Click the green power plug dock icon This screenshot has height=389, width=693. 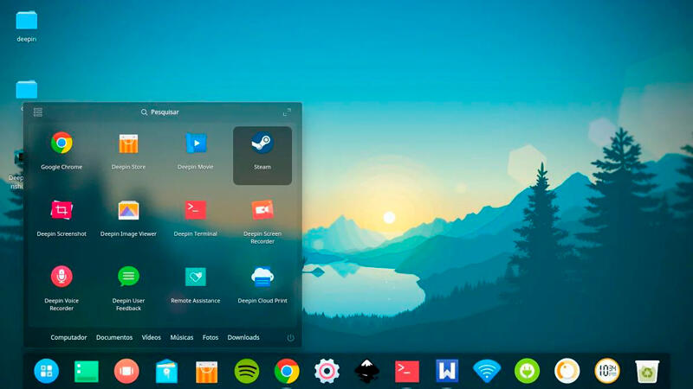(527, 371)
